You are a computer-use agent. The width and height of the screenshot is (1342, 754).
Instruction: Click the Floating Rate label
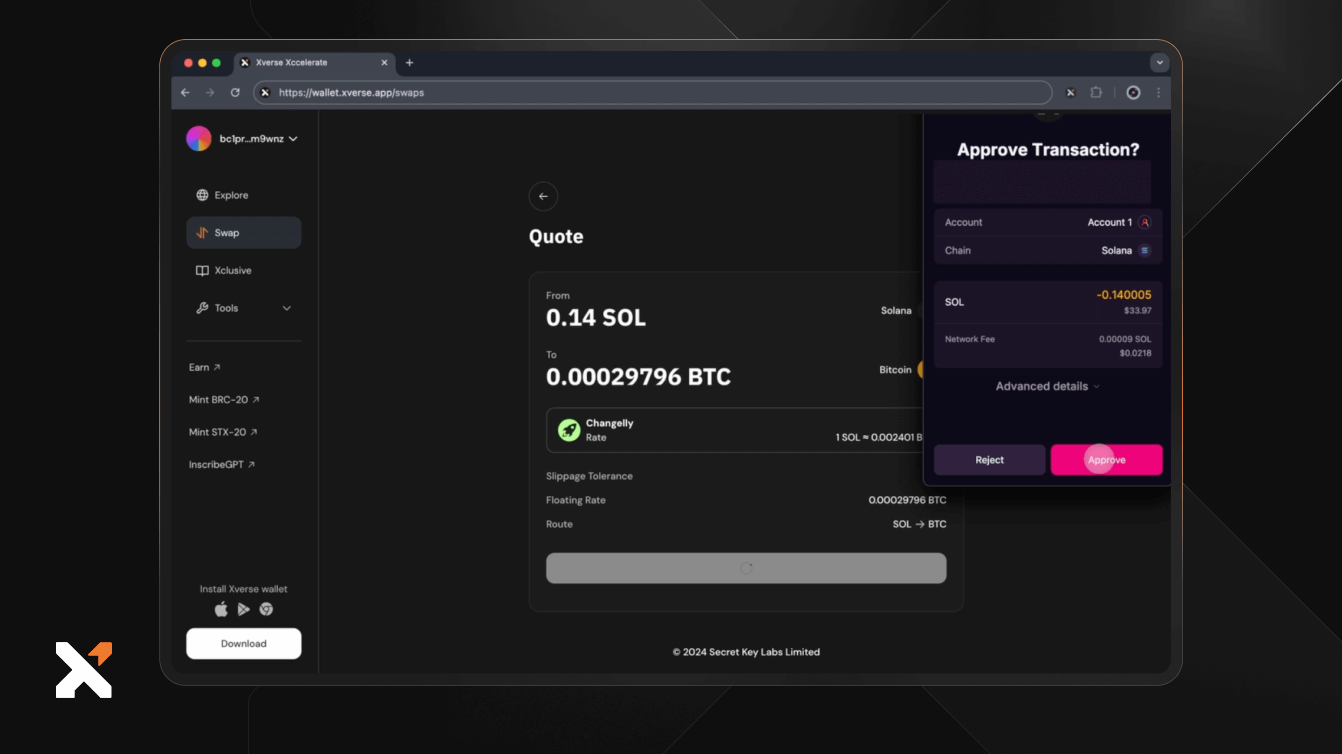(x=575, y=500)
